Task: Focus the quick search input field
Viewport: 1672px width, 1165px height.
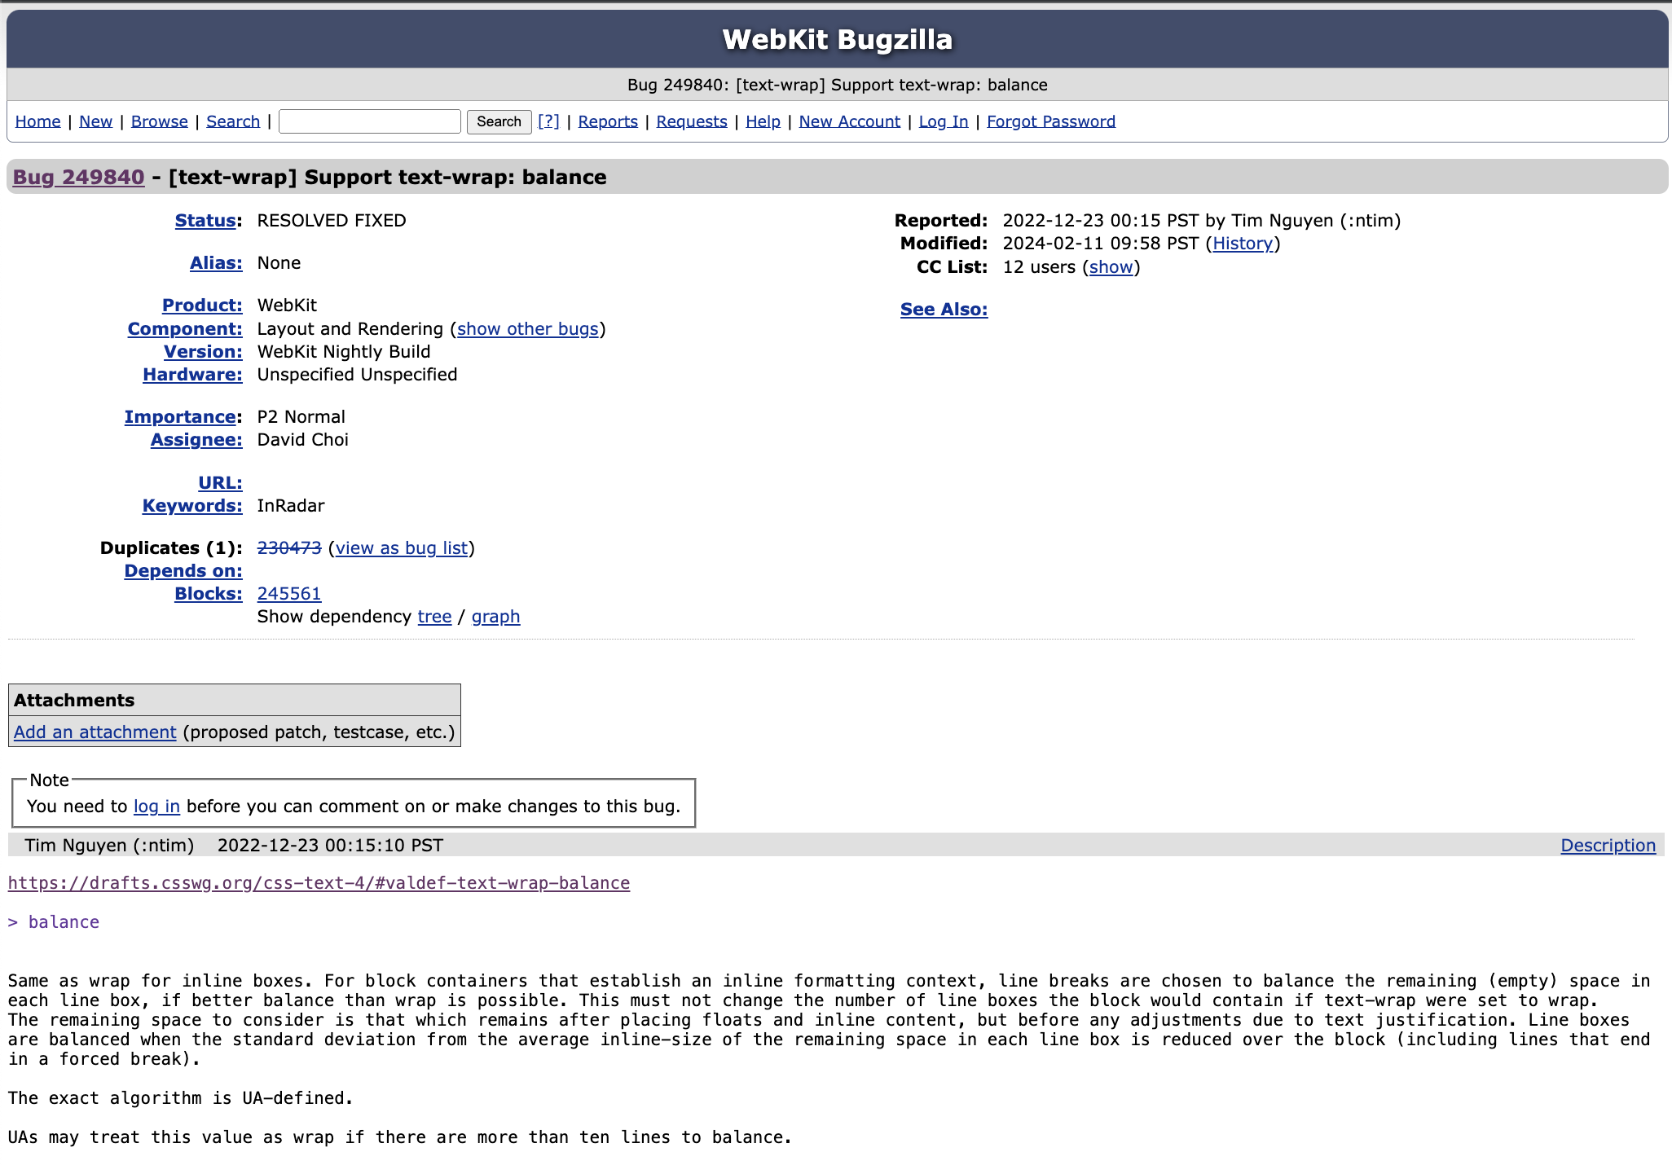Action: tap(370, 121)
